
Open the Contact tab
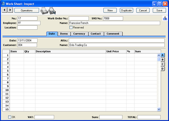click(96, 34)
